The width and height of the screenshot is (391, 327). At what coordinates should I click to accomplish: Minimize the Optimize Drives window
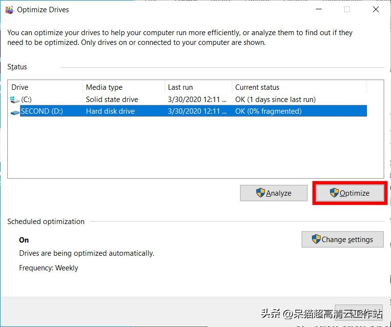point(319,9)
